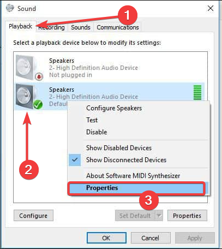Expand the Set Default dropdown arrow

click(x=159, y=216)
